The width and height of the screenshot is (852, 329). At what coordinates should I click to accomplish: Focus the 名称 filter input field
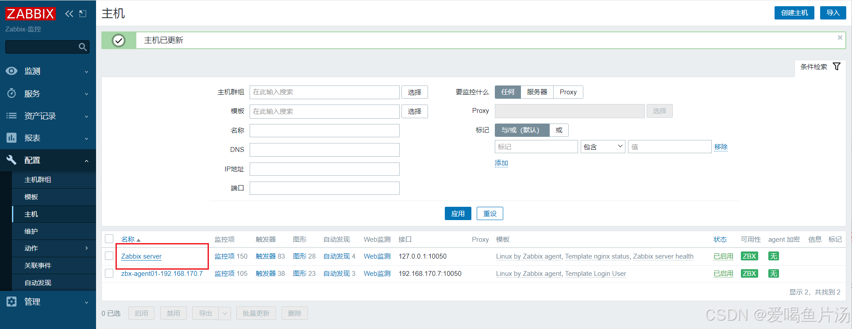[324, 131]
